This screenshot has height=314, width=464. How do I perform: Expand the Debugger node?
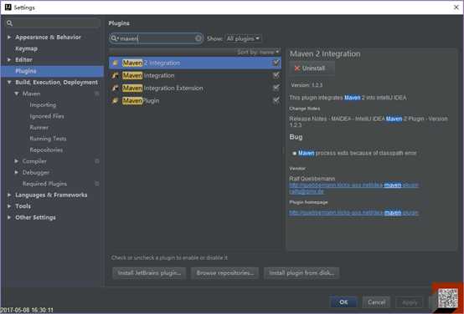pyautogui.click(x=17, y=172)
